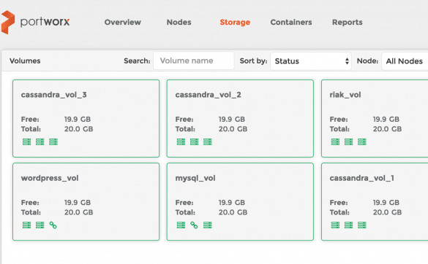428x264 pixels.
Task: Select the active Storage tab
Action: click(x=235, y=22)
